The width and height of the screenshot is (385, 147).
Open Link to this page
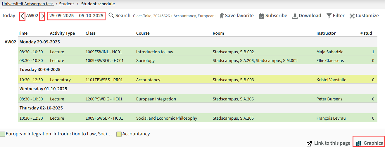[328, 143]
